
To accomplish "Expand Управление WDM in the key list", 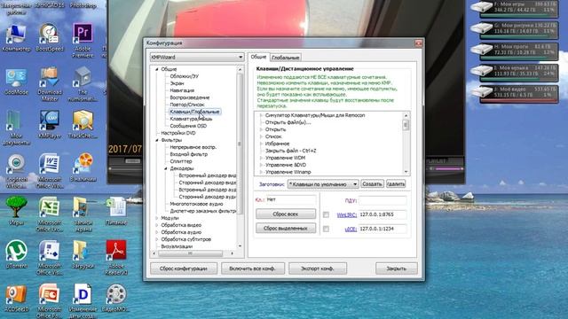I will point(261,158).
